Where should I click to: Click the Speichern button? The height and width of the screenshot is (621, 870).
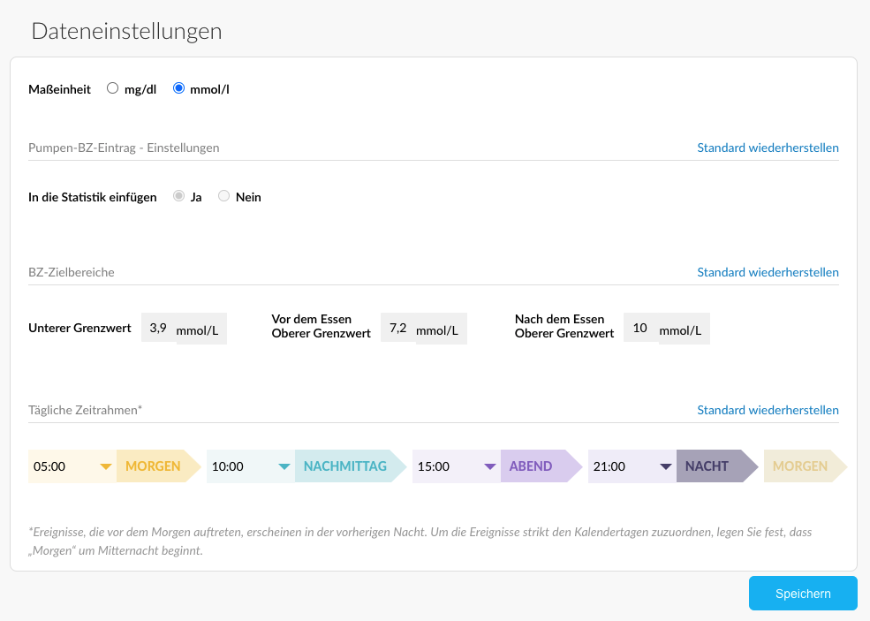coord(803,594)
